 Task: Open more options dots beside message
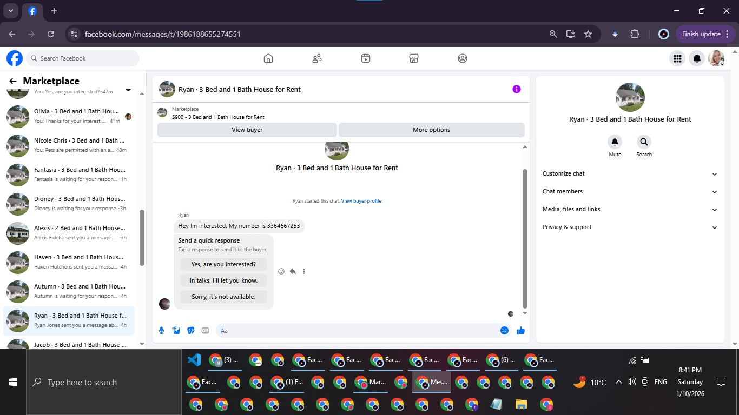click(304, 271)
